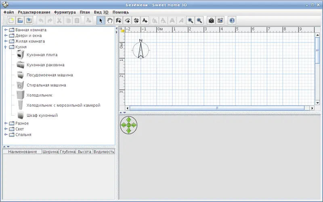Click the Undo arrow icon
323x202 pixels.
pos(41,21)
